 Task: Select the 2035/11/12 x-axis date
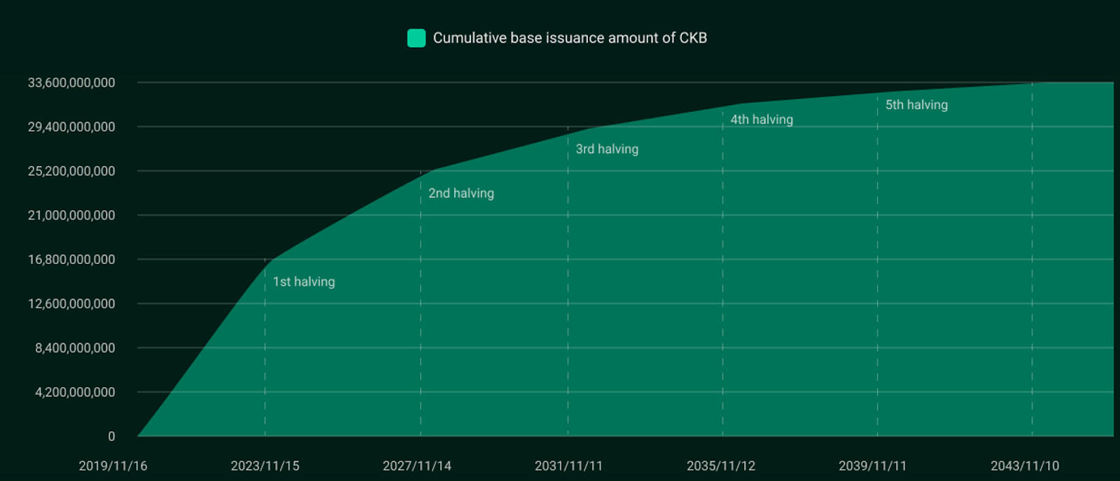[721, 466]
